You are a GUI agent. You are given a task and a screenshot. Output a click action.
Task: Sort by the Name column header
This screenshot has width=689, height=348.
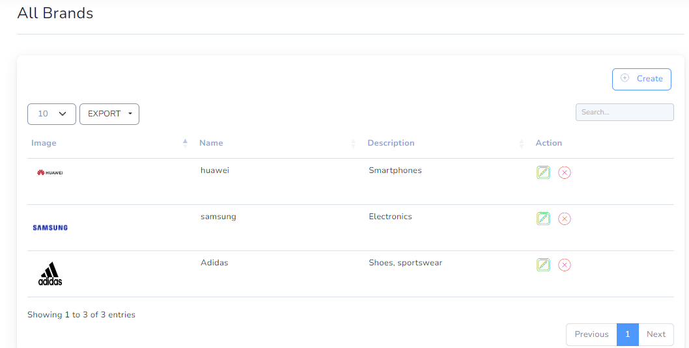(x=211, y=143)
